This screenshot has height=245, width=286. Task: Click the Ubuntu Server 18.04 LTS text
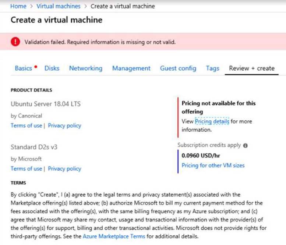(x=46, y=104)
